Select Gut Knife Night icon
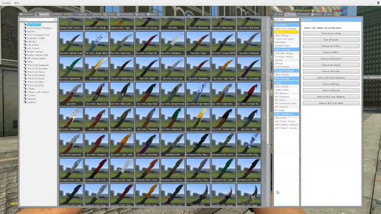 click(249, 119)
